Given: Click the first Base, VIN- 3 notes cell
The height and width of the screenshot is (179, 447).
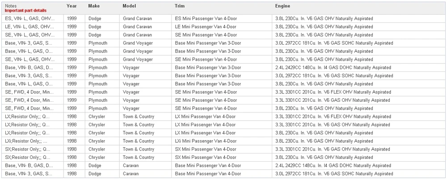Looking at the screenshot, I should (x=29, y=43).
